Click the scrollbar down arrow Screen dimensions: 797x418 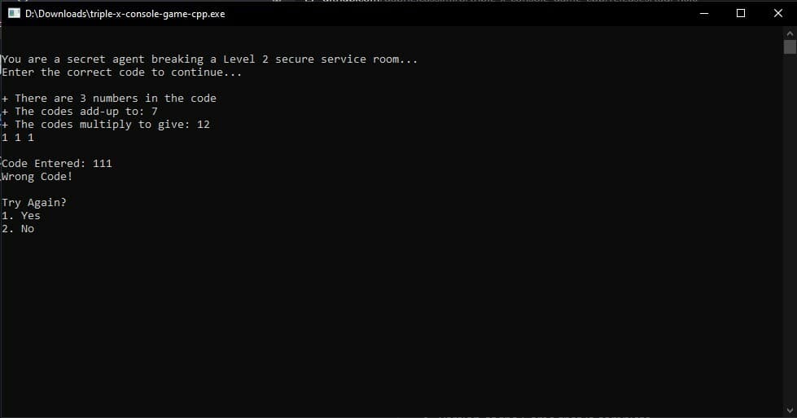tap(790, 410)
